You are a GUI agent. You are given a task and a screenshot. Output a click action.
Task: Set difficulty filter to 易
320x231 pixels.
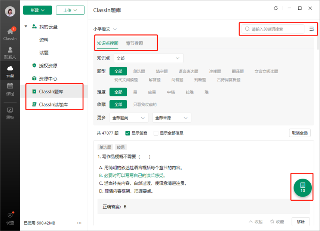(135, 92)
